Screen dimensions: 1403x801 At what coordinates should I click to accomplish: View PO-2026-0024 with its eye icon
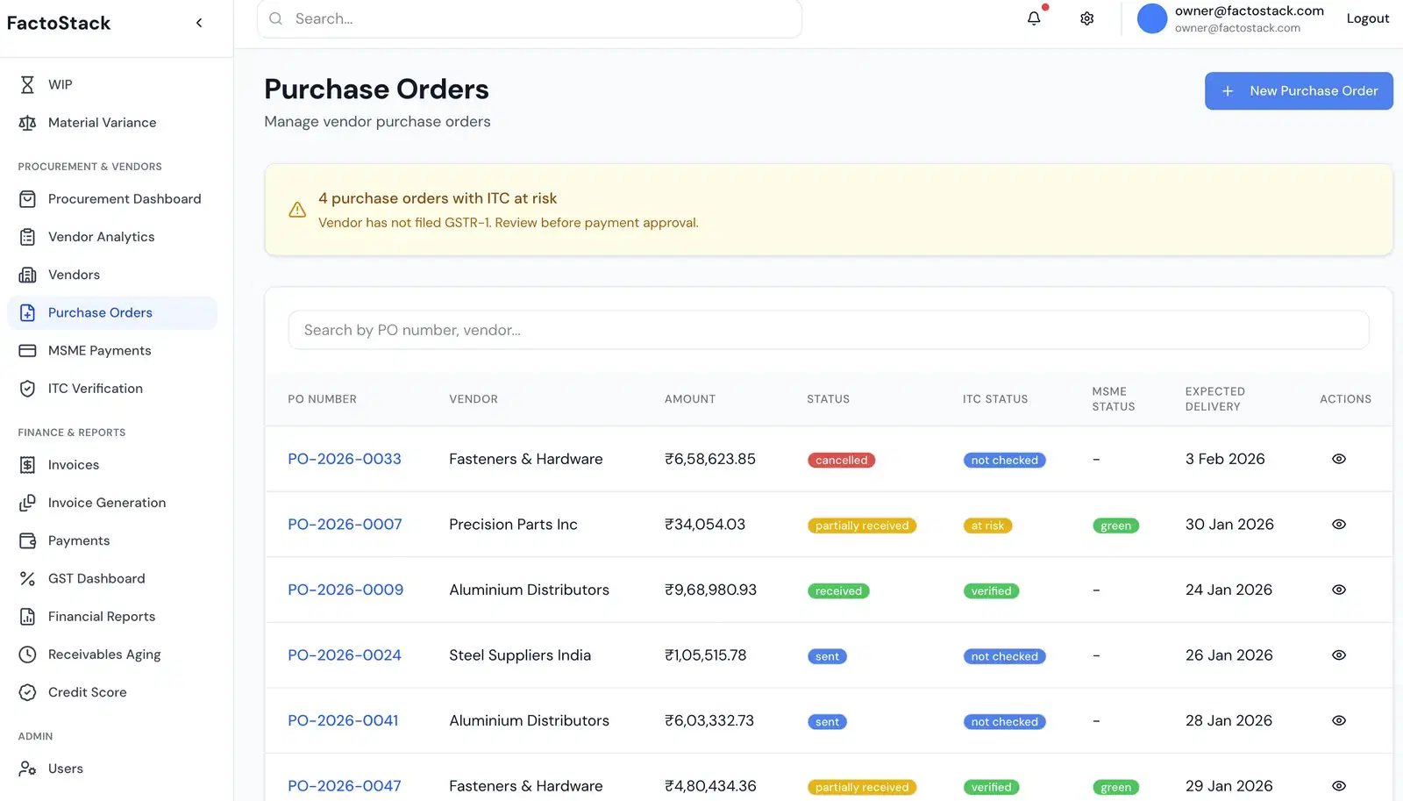1339,655
